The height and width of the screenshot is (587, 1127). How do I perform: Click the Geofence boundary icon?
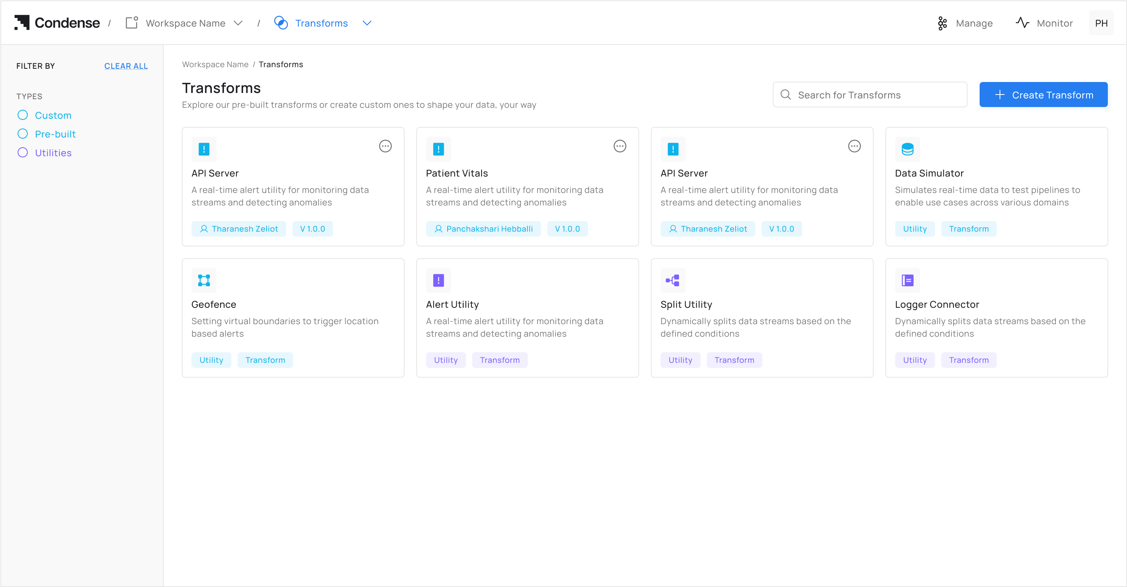tap(204, 280)
